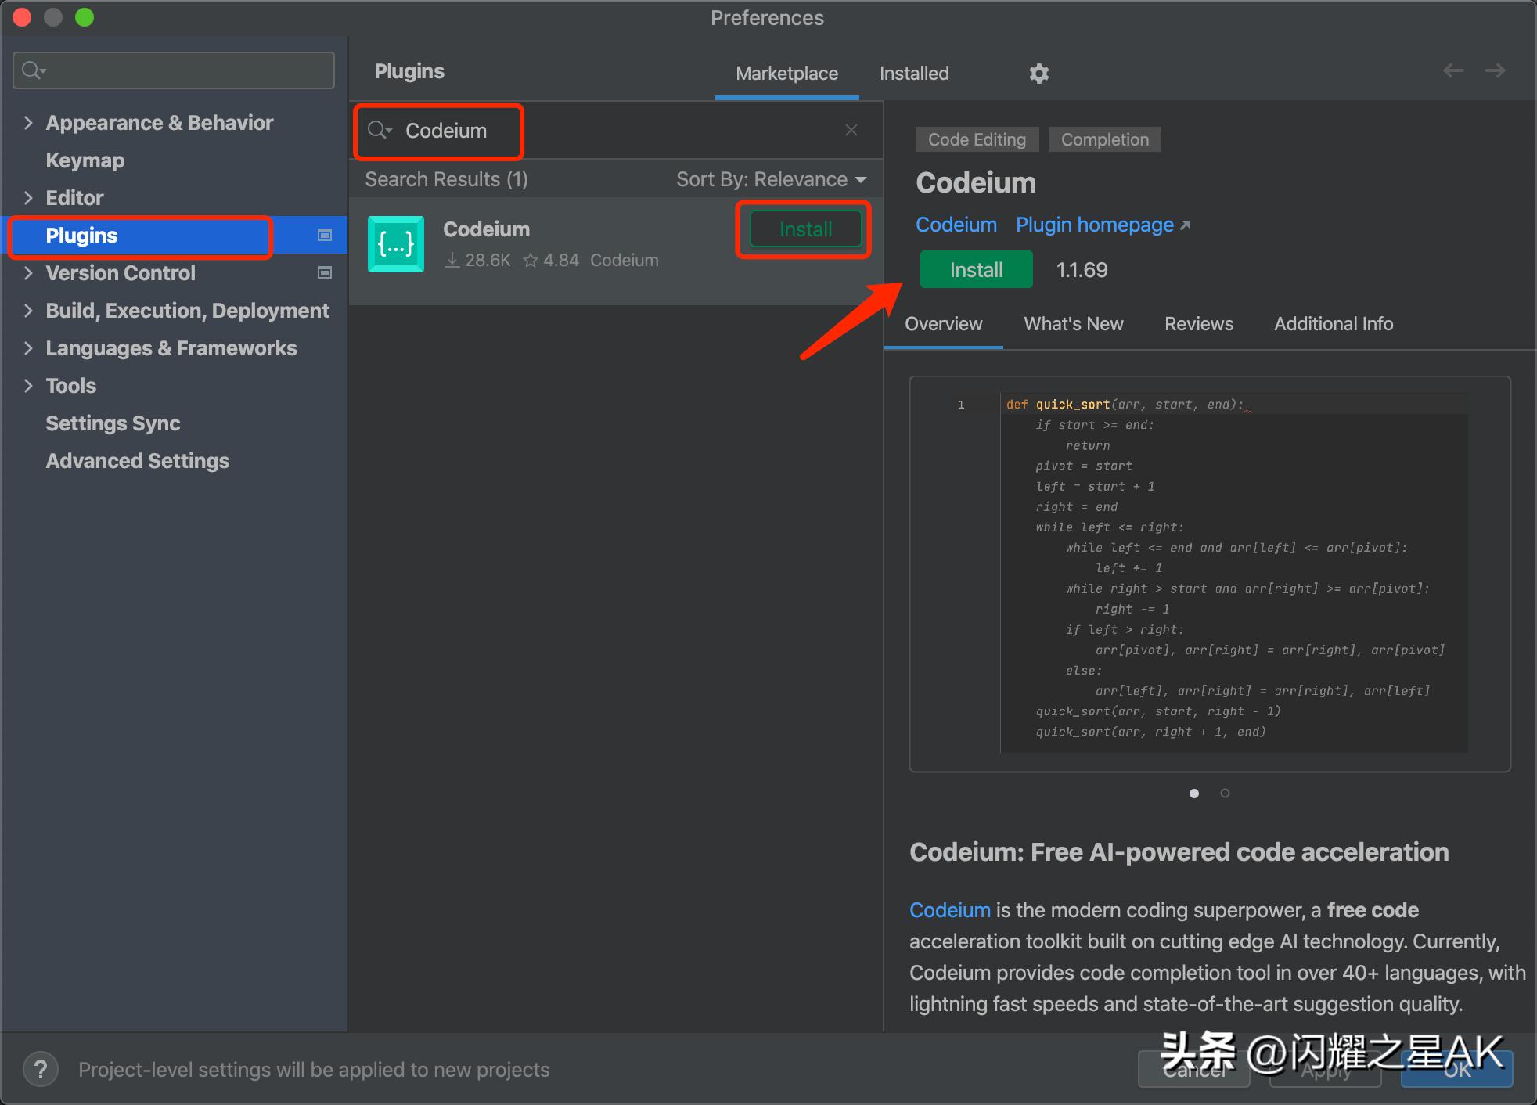Expand the Languages & Frameworks section
Image resolution: width=1537 pixels, height=1105 pixels.
coord(28,347)
